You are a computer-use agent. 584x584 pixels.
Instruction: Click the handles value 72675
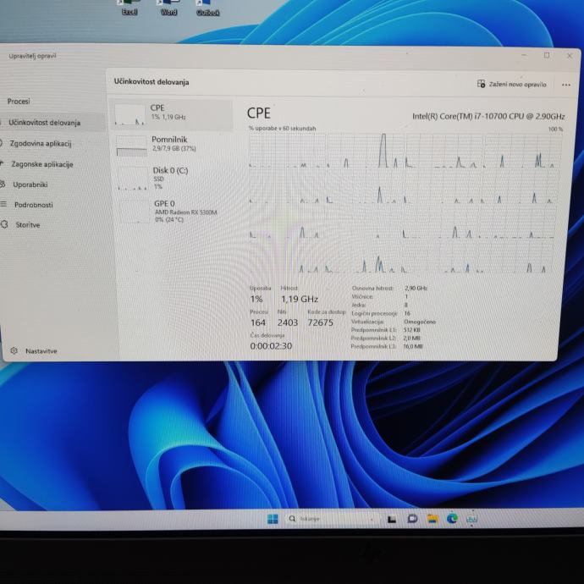pos(320,322)
